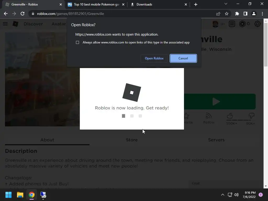This screenshot has width=268, height=201.
Task: Select the Store tab
Action: pyautogui.click(x=132, y=140)
